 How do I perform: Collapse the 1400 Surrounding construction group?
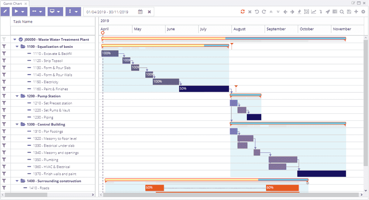[x=17, y=181]
